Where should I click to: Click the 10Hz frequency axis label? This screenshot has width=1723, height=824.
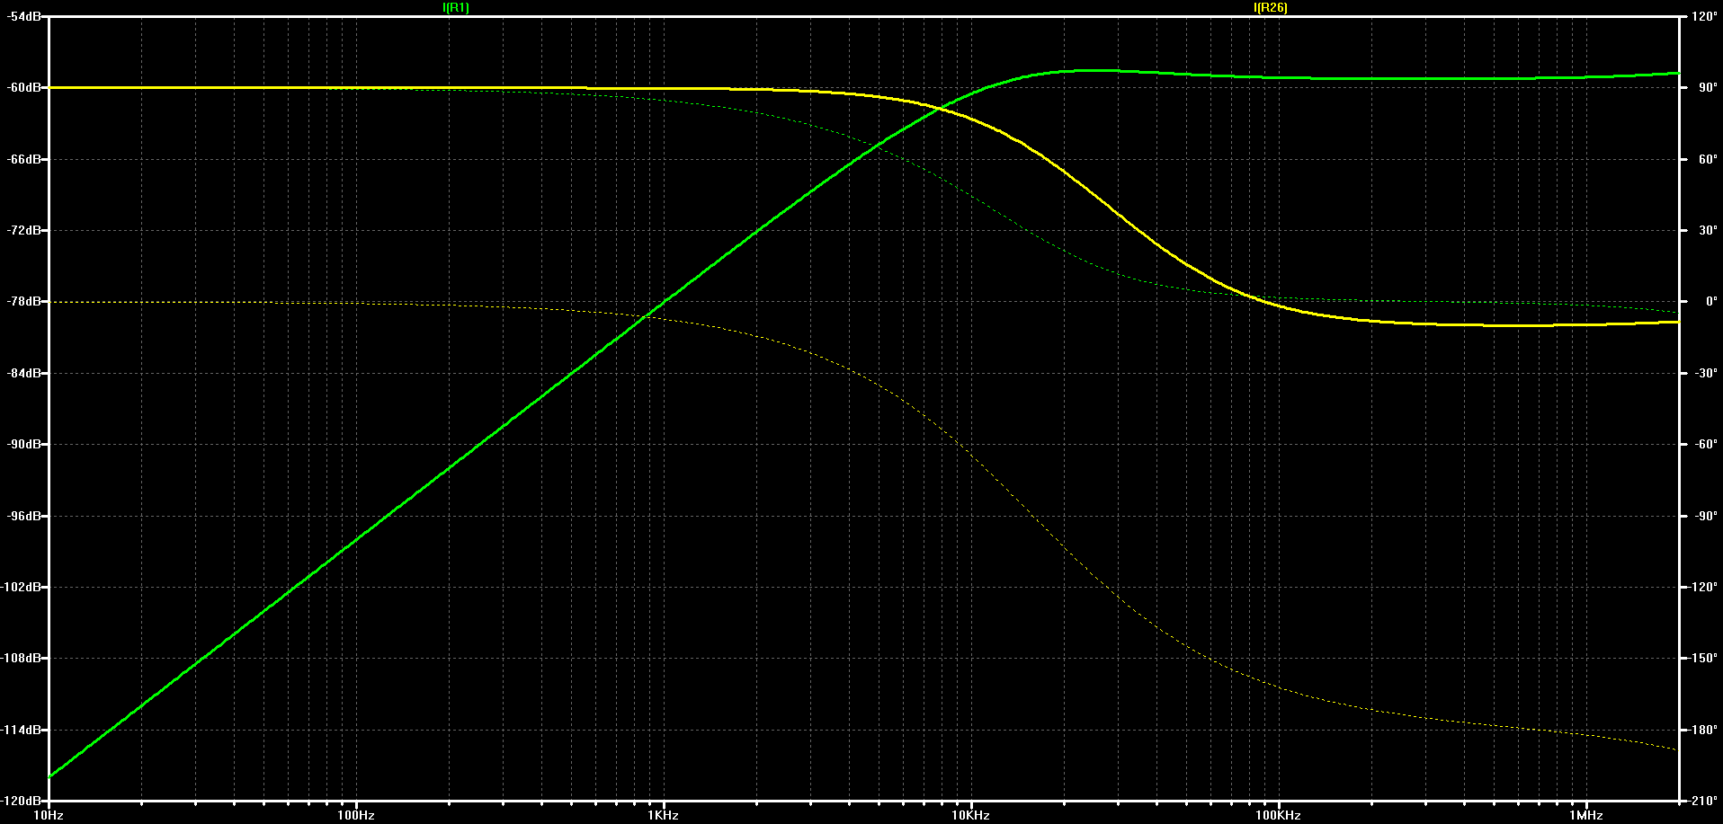[49, 815]
